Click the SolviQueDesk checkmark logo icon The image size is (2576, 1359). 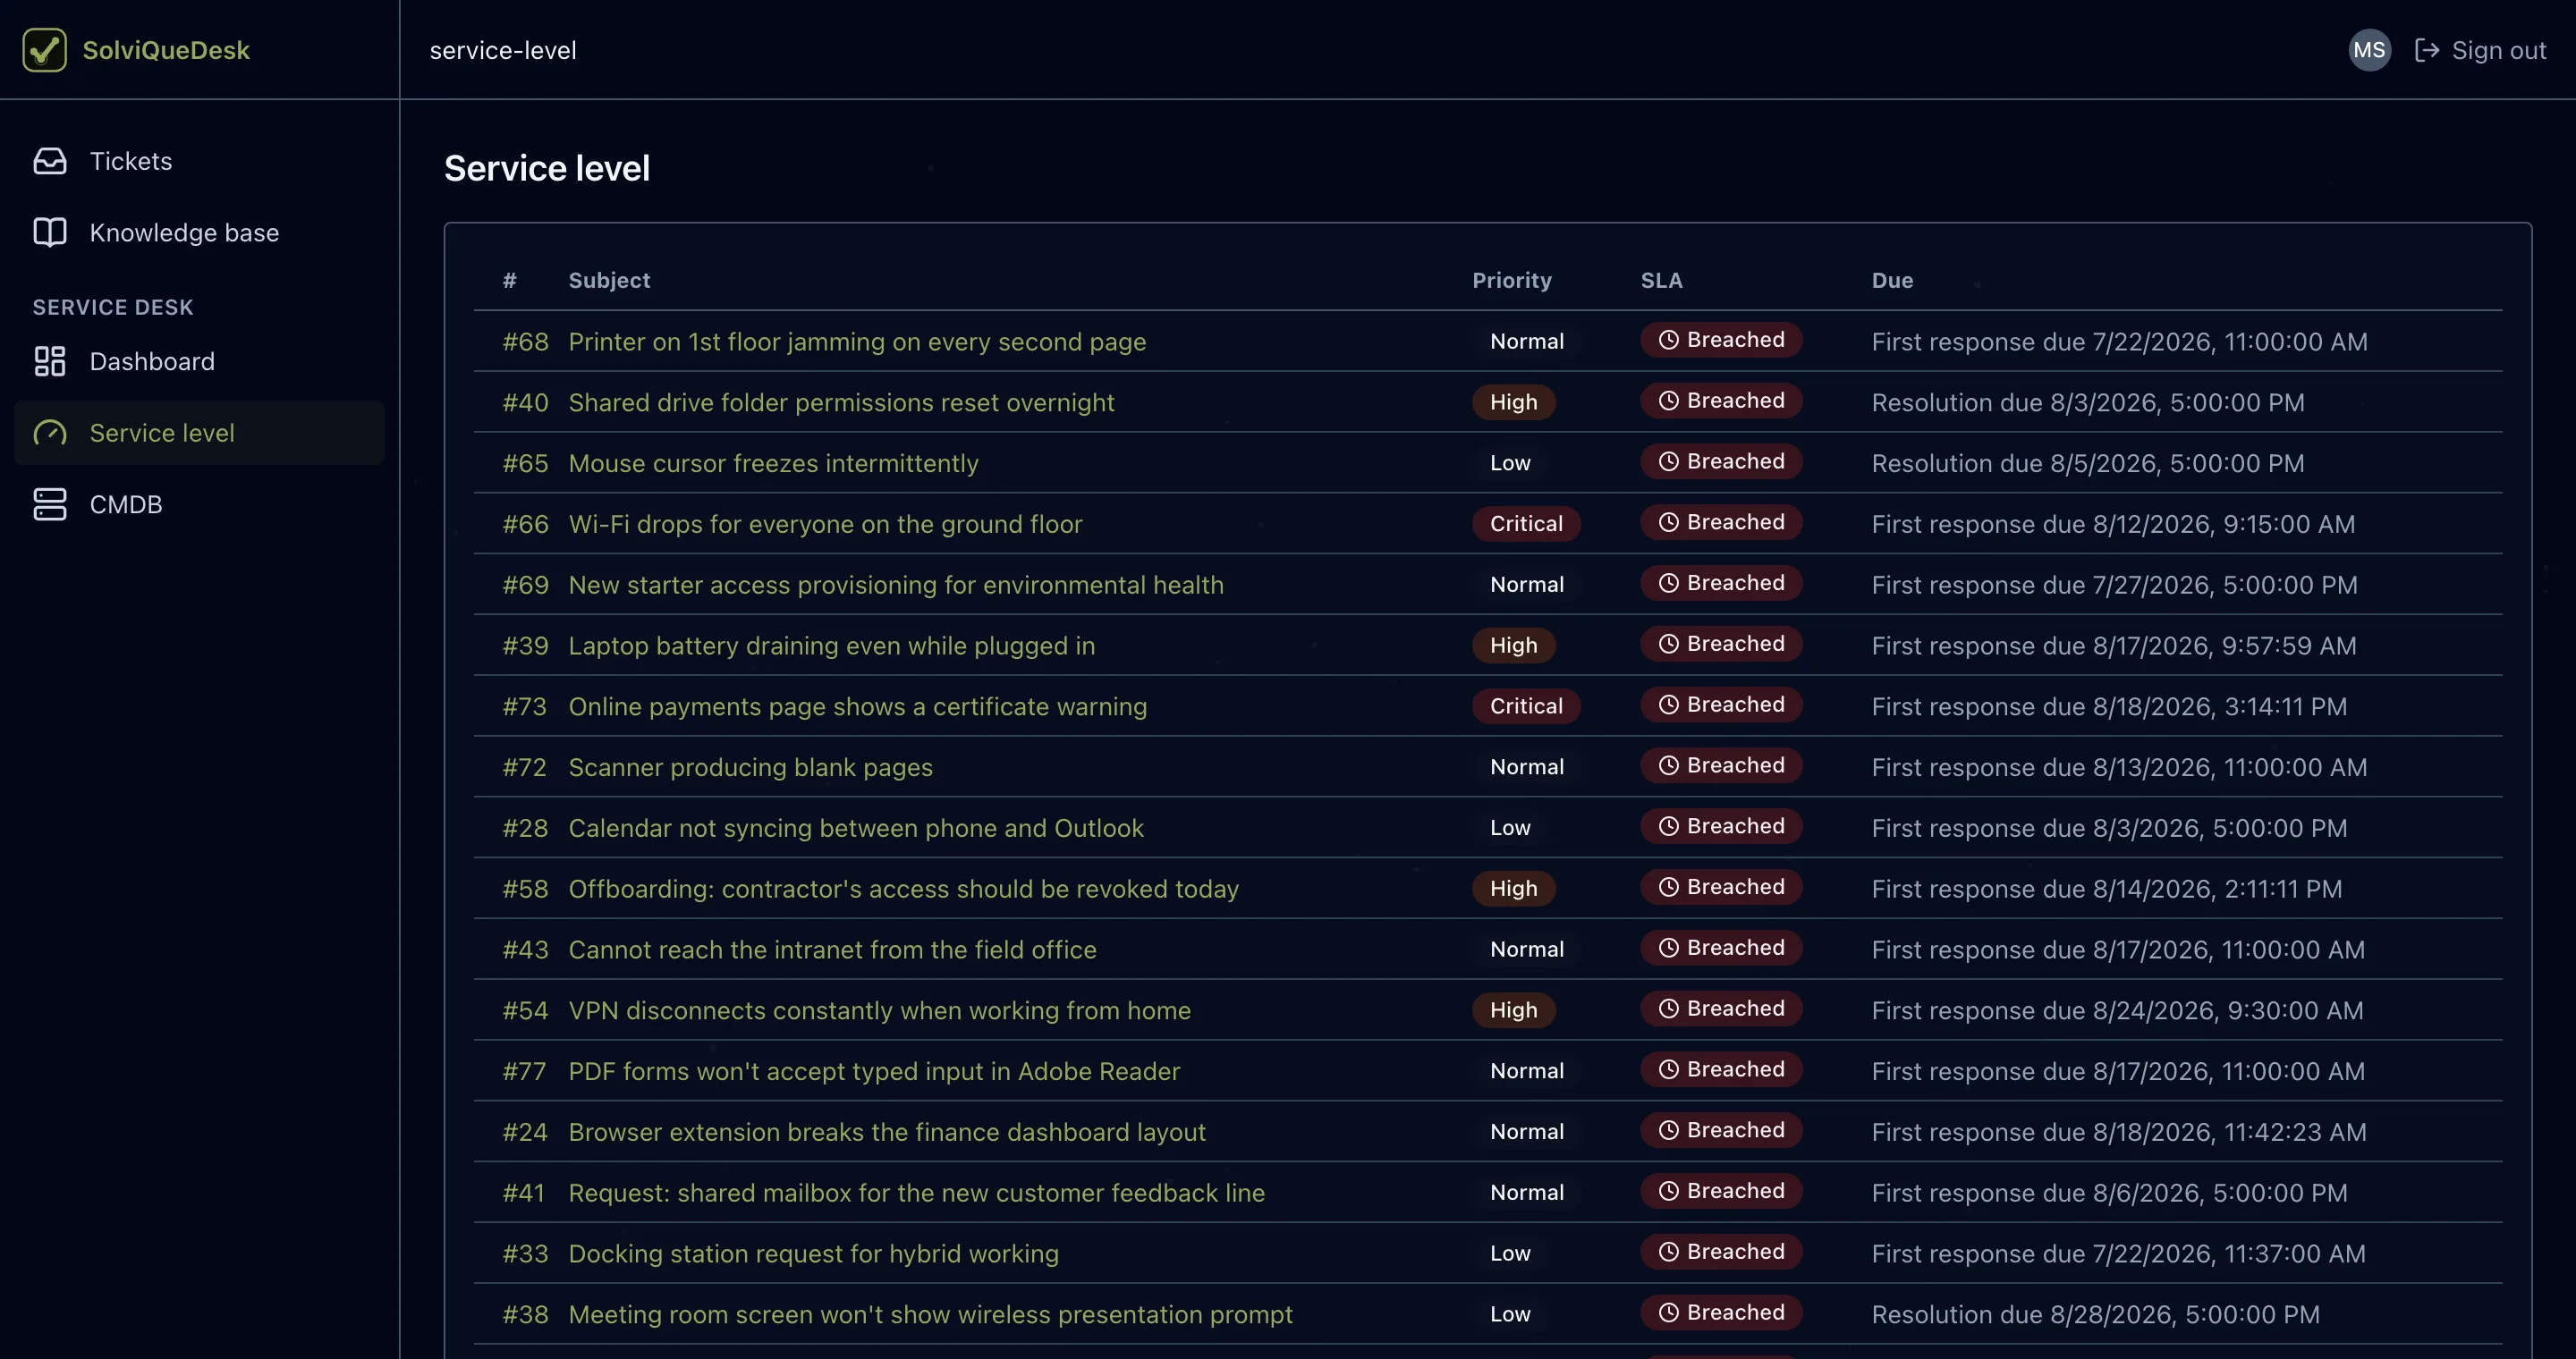click(x=44, y=50)
